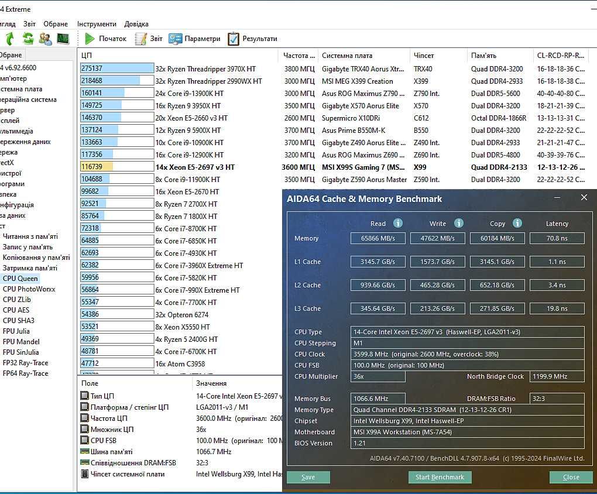The height and width of the screenshot is (494, 597).
Task: Click the Save button in benchmark dialog
Action: [308, 477]
